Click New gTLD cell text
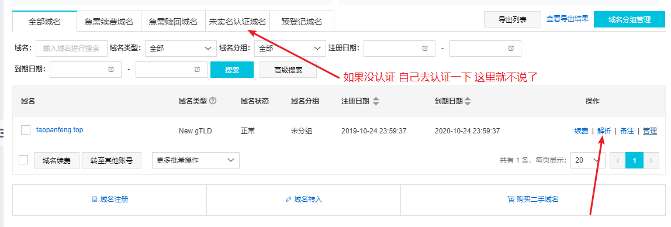The height and width of the screenshot is (227, 671). tap(195, 131)
